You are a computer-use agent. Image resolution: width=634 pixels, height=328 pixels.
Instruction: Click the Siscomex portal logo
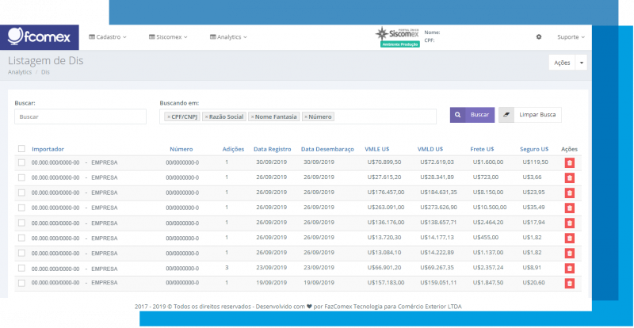[397, 33]
